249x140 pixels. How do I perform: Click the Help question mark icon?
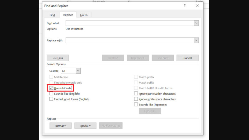click(185, 6)
